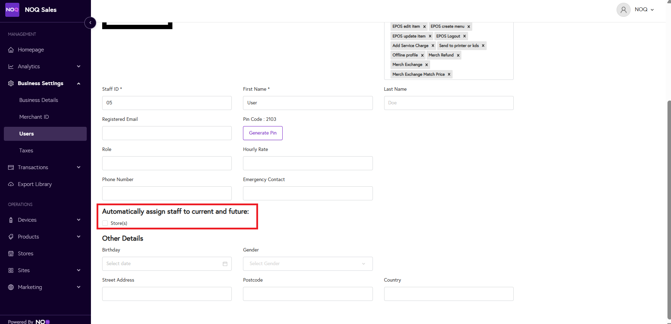Open the Taxes settings page
Viewport: 671px width, 324px height.
pos(26,151)
